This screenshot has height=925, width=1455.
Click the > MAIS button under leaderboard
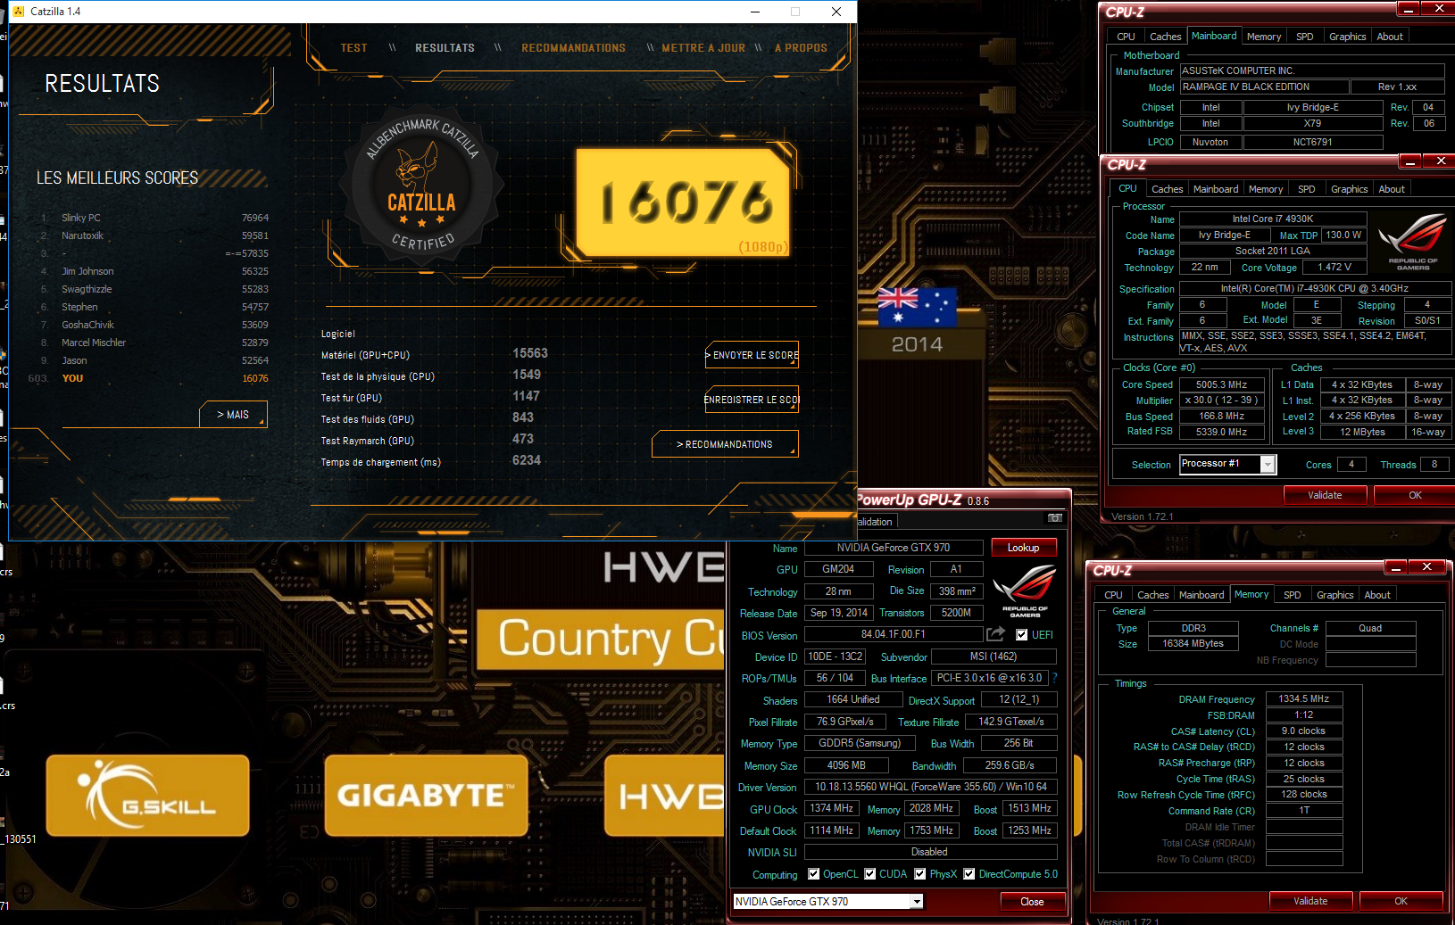coord(233,415)
